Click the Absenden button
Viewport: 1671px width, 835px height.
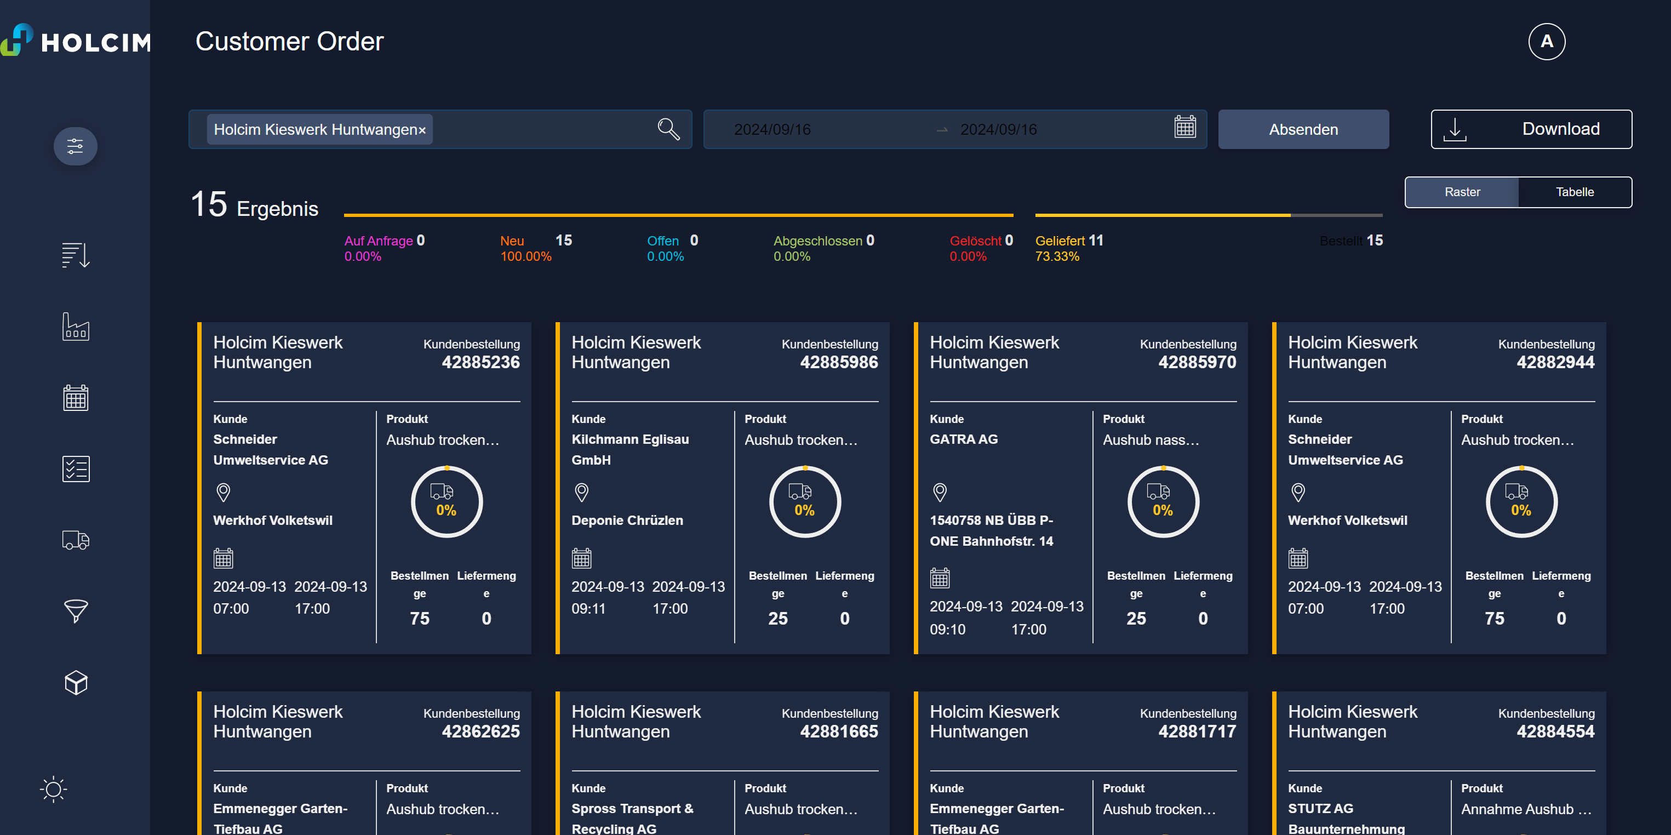1302,129
